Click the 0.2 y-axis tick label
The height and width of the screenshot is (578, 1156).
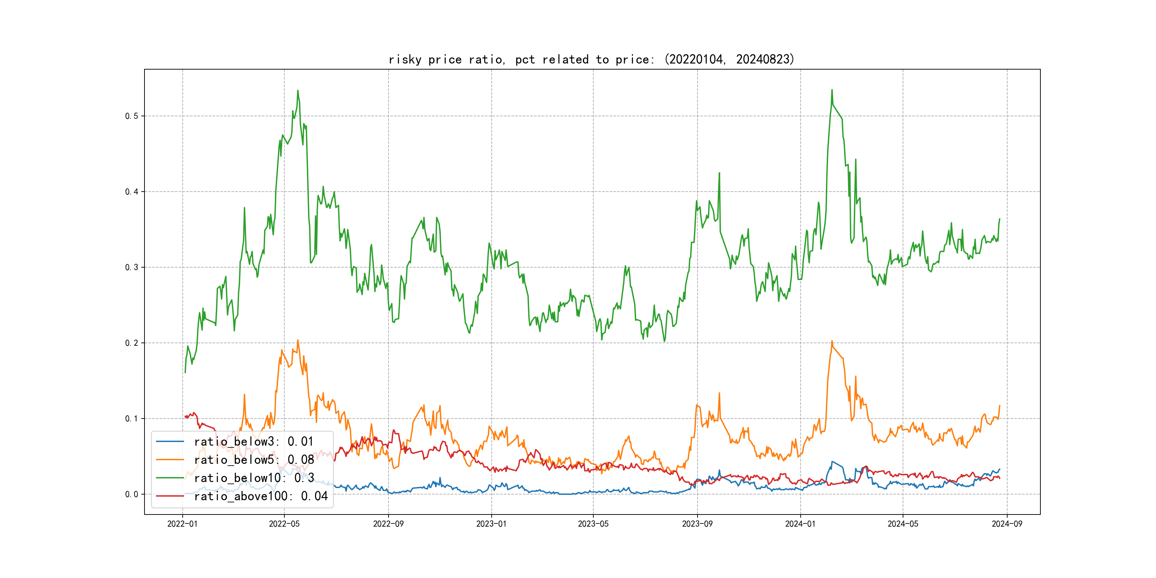click(x=132, y=343)
